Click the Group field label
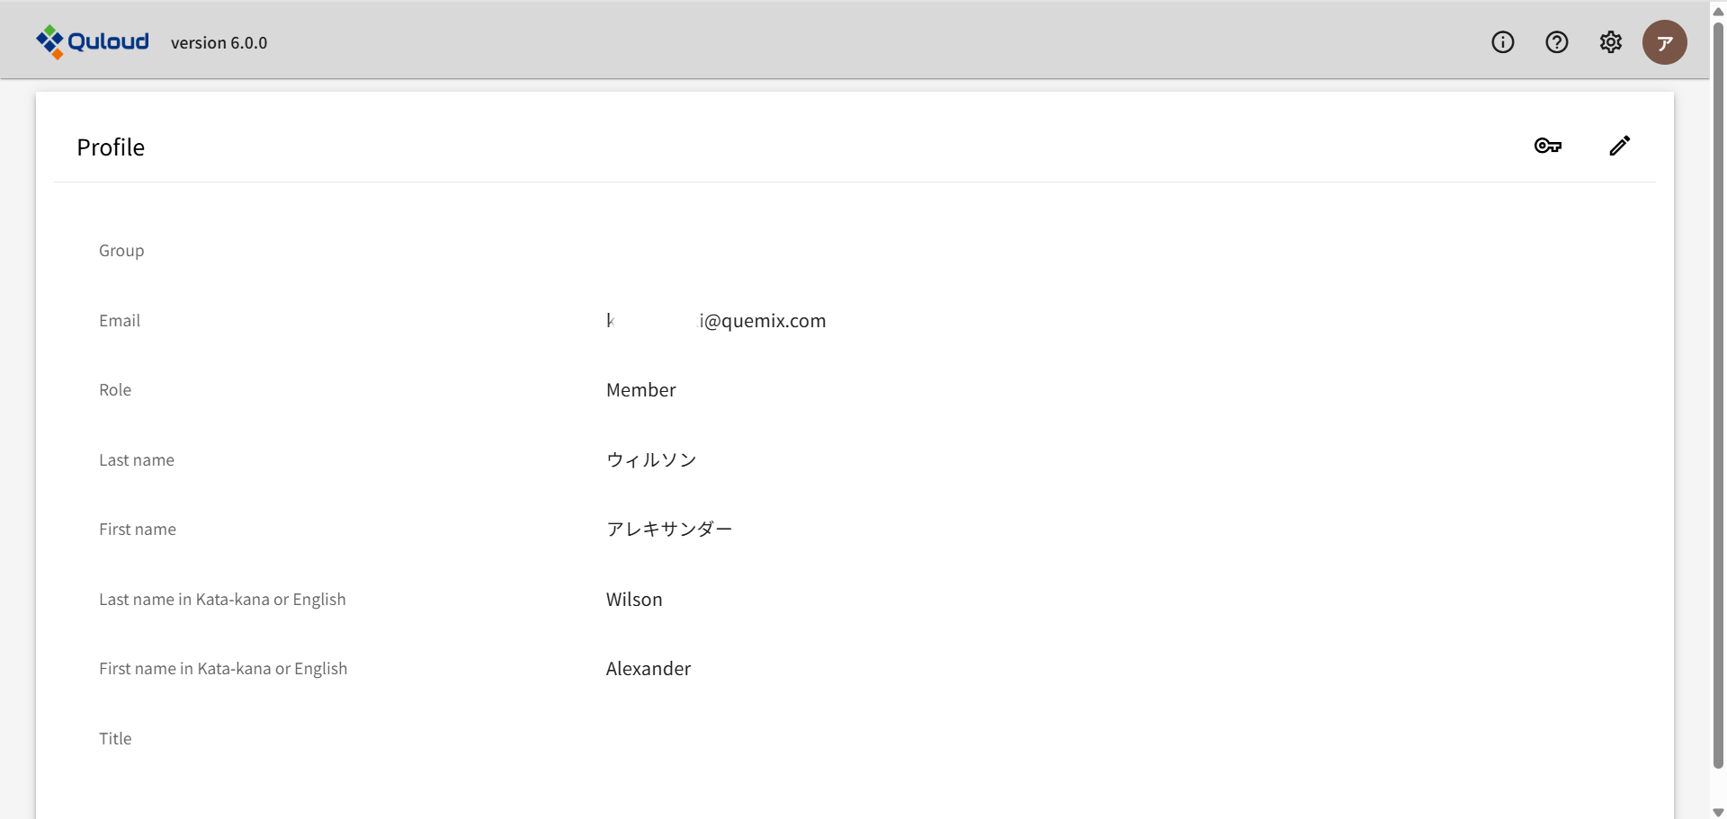This screenshot has width=1727, height=819. click(121, 251)
